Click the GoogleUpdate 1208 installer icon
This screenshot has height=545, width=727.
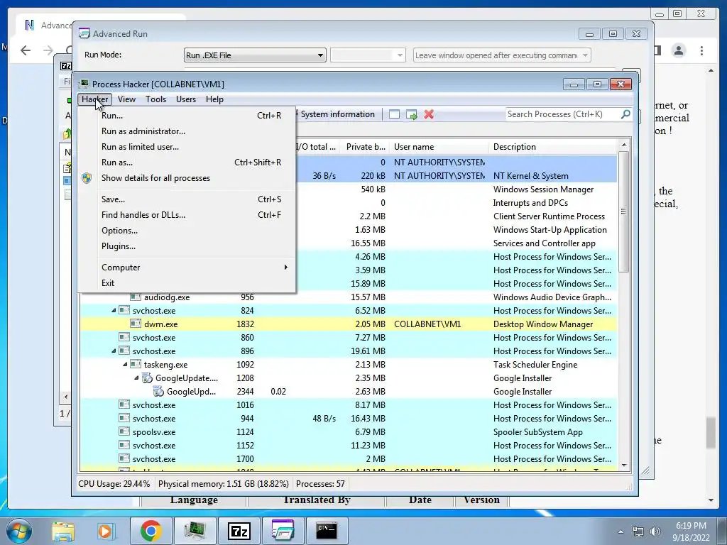tap(147, 378)
